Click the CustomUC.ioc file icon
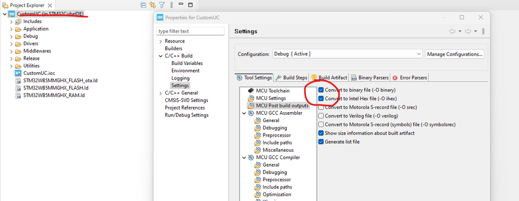 point(18,73)
